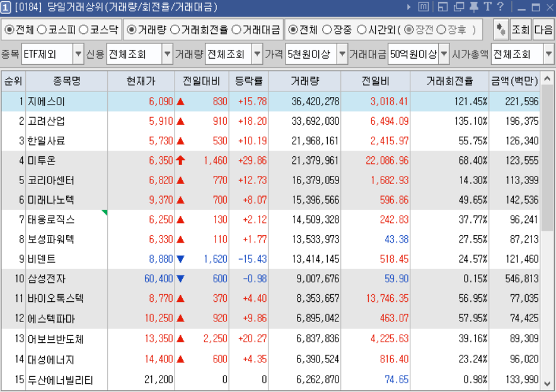The width and height of the screenshot is (556, 392).
Task: Click the layout window icon in title bar
Action: (443, 7)
